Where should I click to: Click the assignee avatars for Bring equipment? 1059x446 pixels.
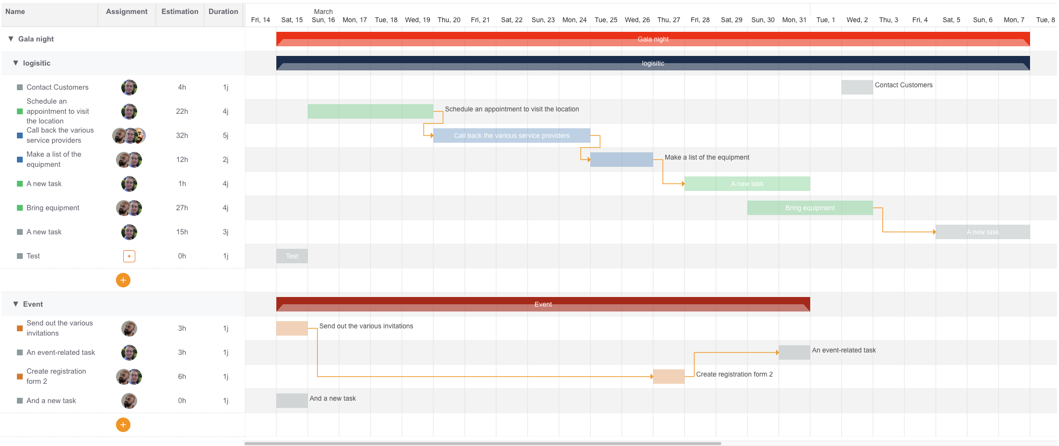129,208
